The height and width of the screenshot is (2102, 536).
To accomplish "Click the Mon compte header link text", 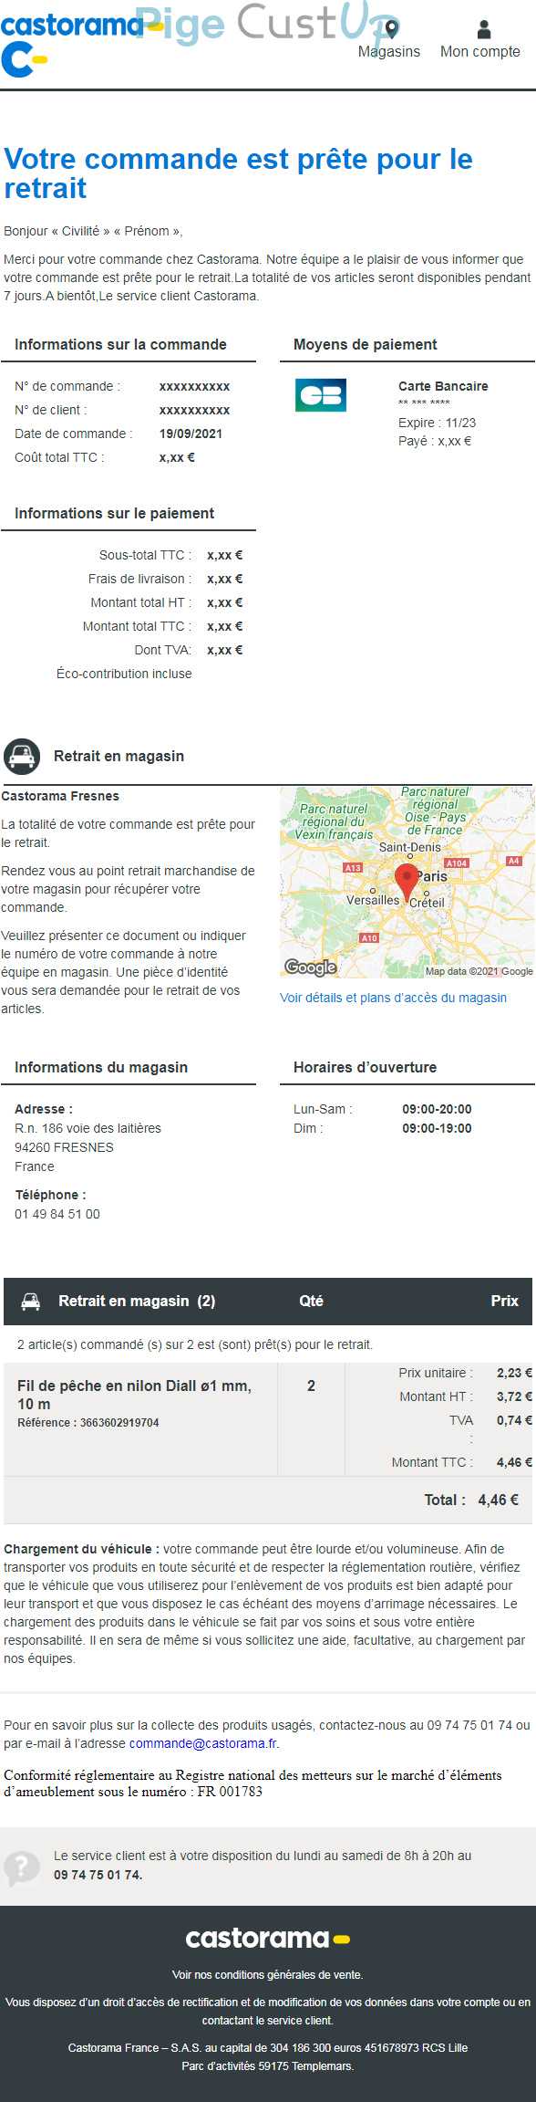I will tap(480, 52).
